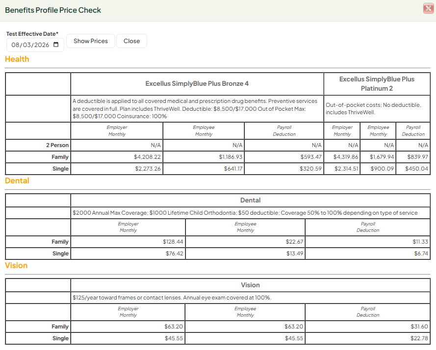Click the Bronze 4 plan description text

[195, 109]
